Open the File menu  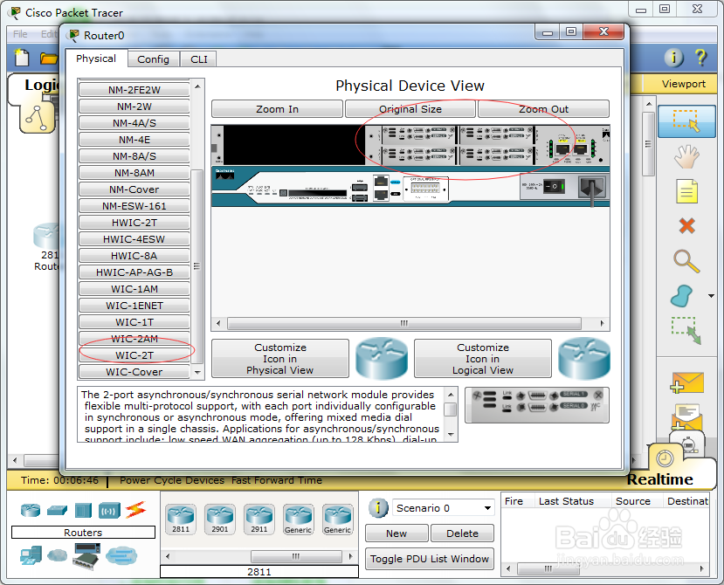(20, 34)
